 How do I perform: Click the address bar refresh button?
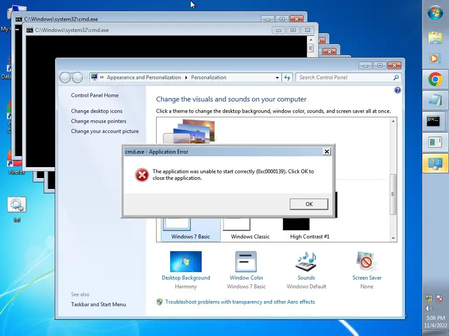coord(287,77)
